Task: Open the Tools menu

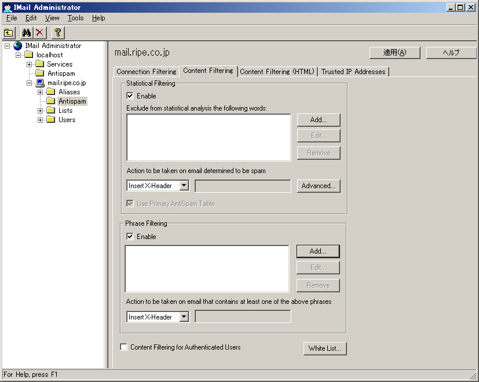Action: pos(75,18)
